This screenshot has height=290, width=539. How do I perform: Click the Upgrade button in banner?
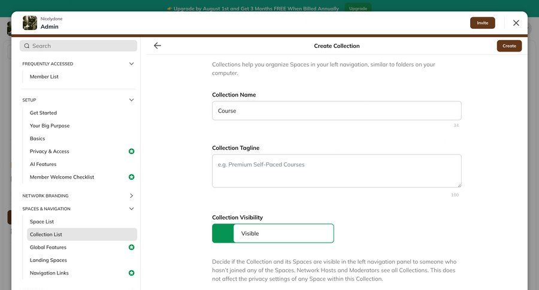click(358, 8)
